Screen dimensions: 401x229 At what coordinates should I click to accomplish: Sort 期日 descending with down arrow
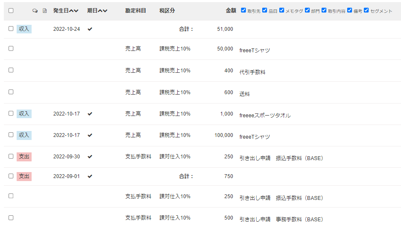click(105, 11)
